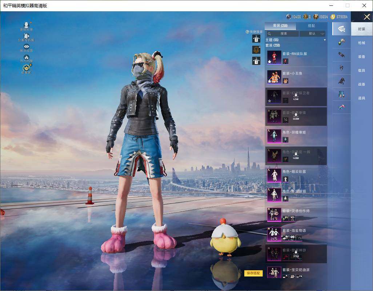The image size is (373, 291).
Task: Toggle favorite star on 小丑鱼 outfit
Action: [269, 81]
